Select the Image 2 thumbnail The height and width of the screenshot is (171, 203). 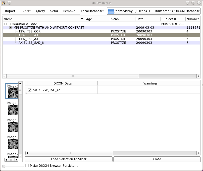click(x=13, y=125)
